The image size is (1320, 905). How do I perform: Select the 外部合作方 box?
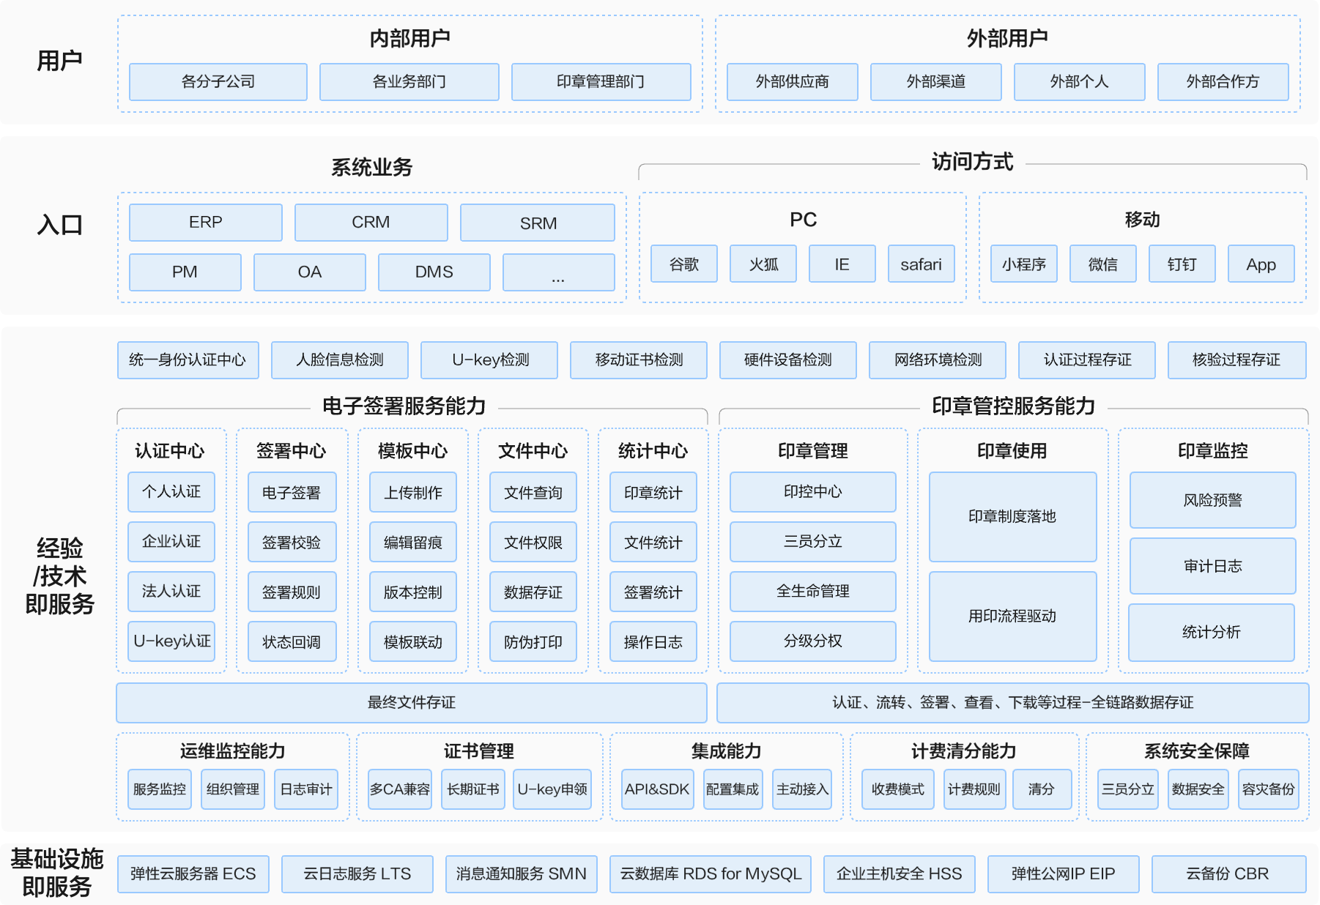(1223, 81)
